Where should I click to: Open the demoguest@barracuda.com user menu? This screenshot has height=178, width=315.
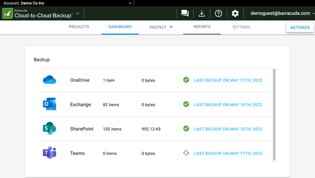click(x=282, y=13)
